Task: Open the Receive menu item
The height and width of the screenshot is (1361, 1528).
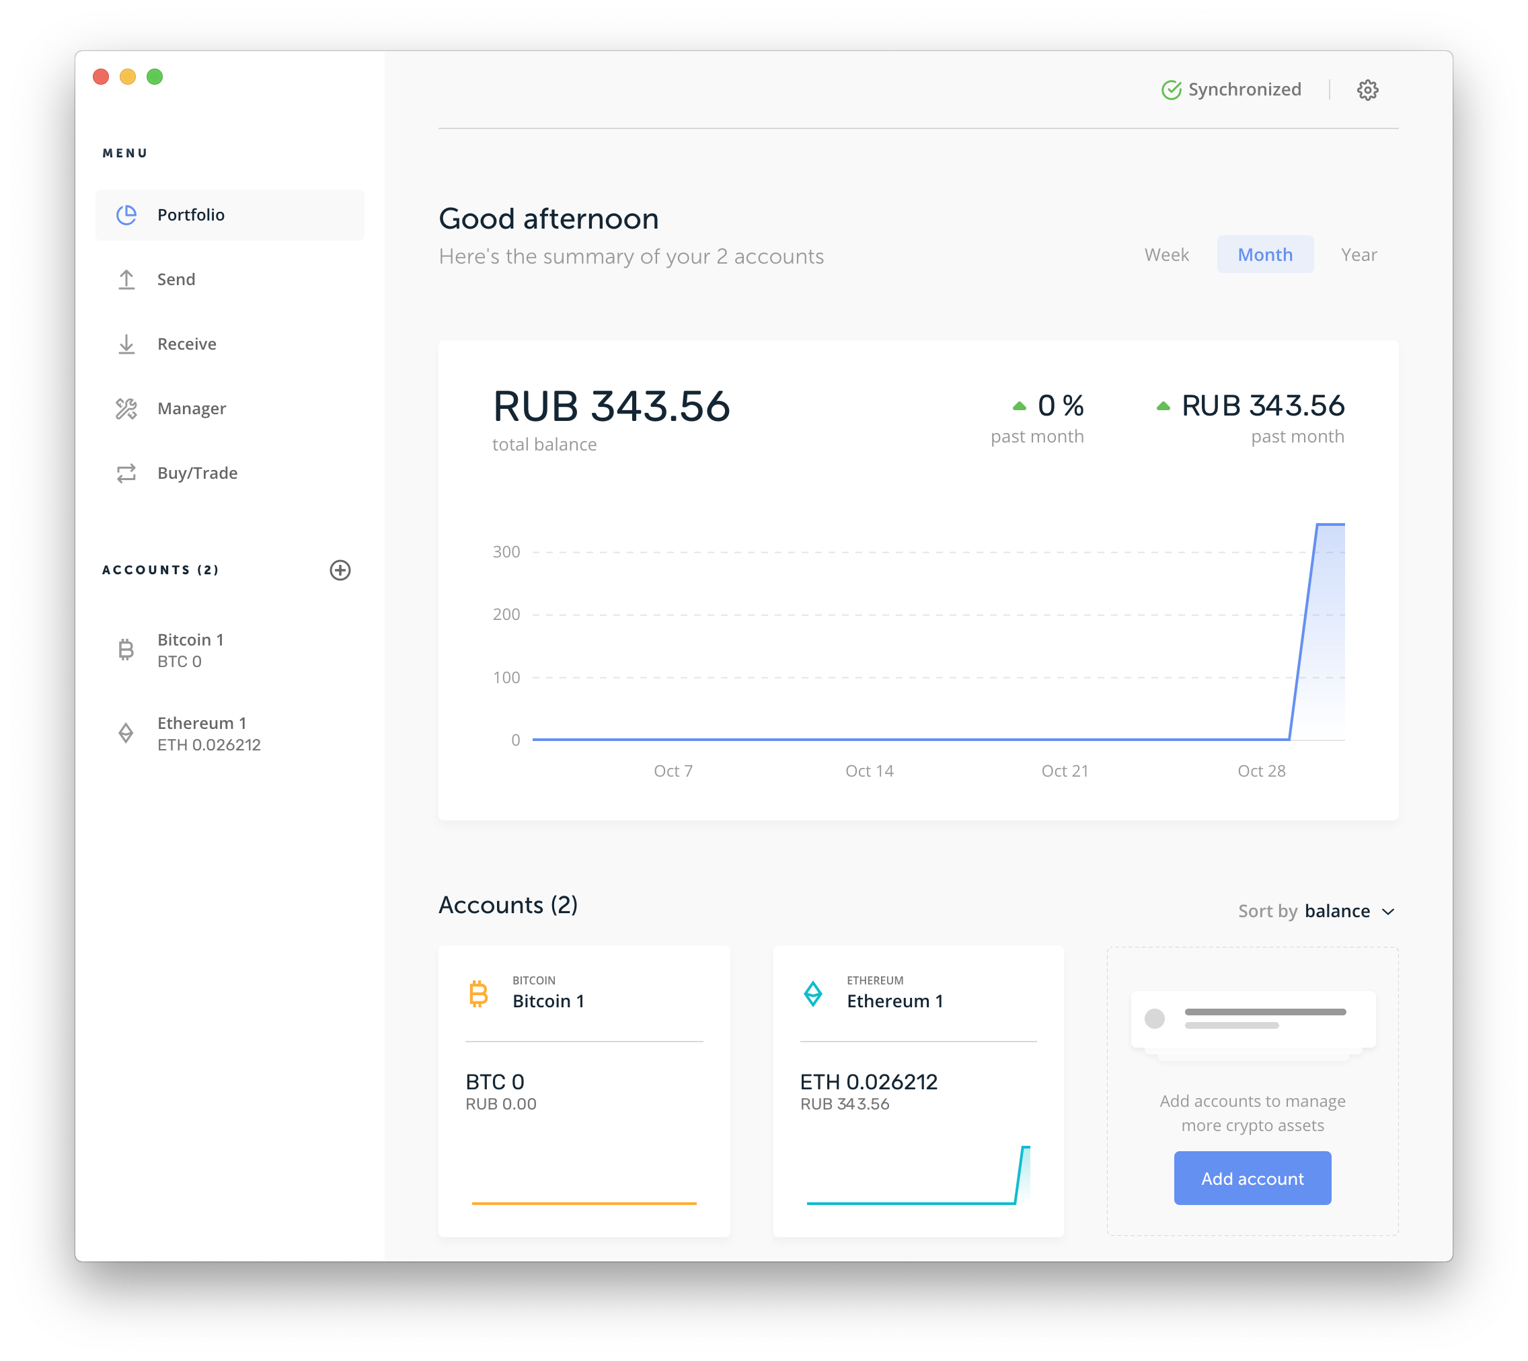Action: [x=229, y=344]
